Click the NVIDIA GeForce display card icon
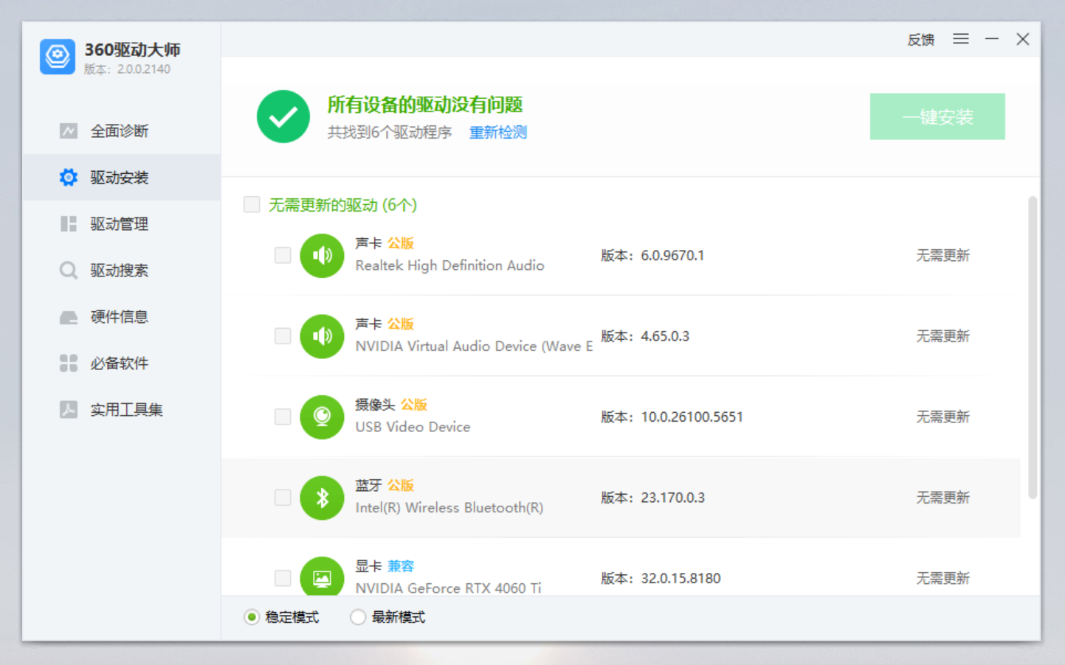1065x665 pixels. tap(322, 577)
